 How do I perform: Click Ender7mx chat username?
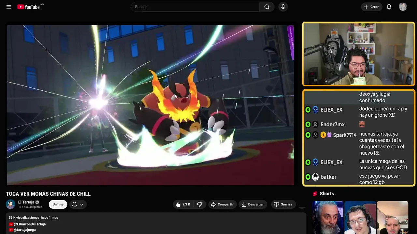(x=333, y=124)
